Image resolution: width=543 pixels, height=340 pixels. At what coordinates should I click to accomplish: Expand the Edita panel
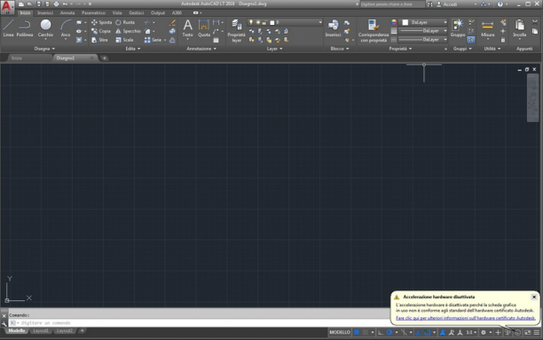tap(133, 49)
